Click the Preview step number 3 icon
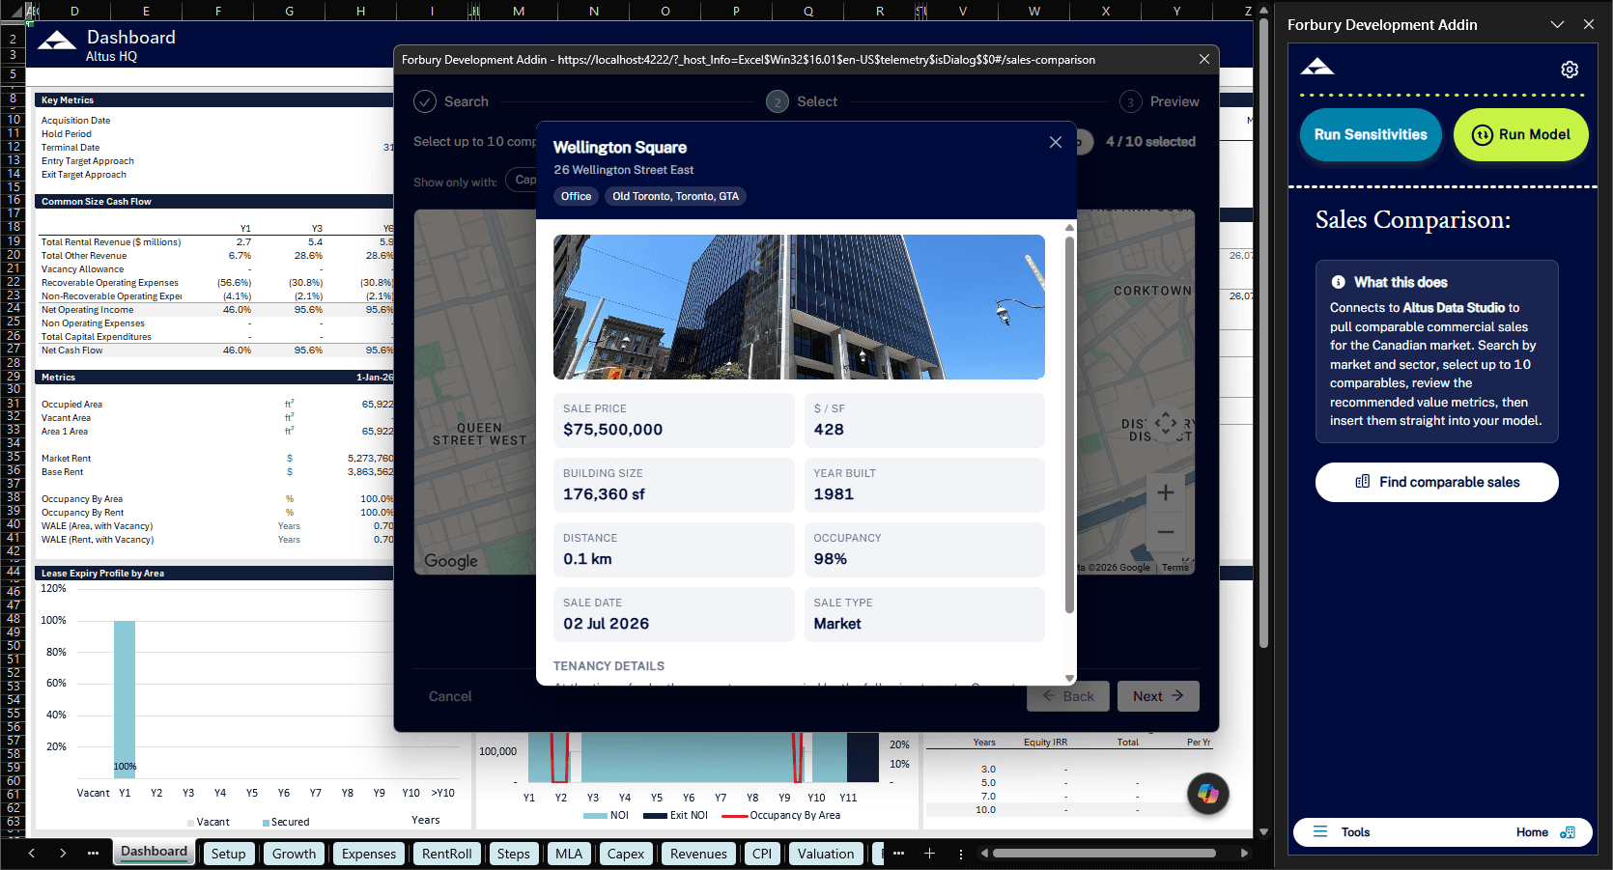This screenshot has height=870, width=1613. pos(1131,101)
